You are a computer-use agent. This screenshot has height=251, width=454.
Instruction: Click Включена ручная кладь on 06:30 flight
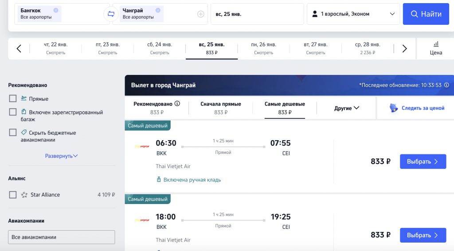[x=188, y=180]
